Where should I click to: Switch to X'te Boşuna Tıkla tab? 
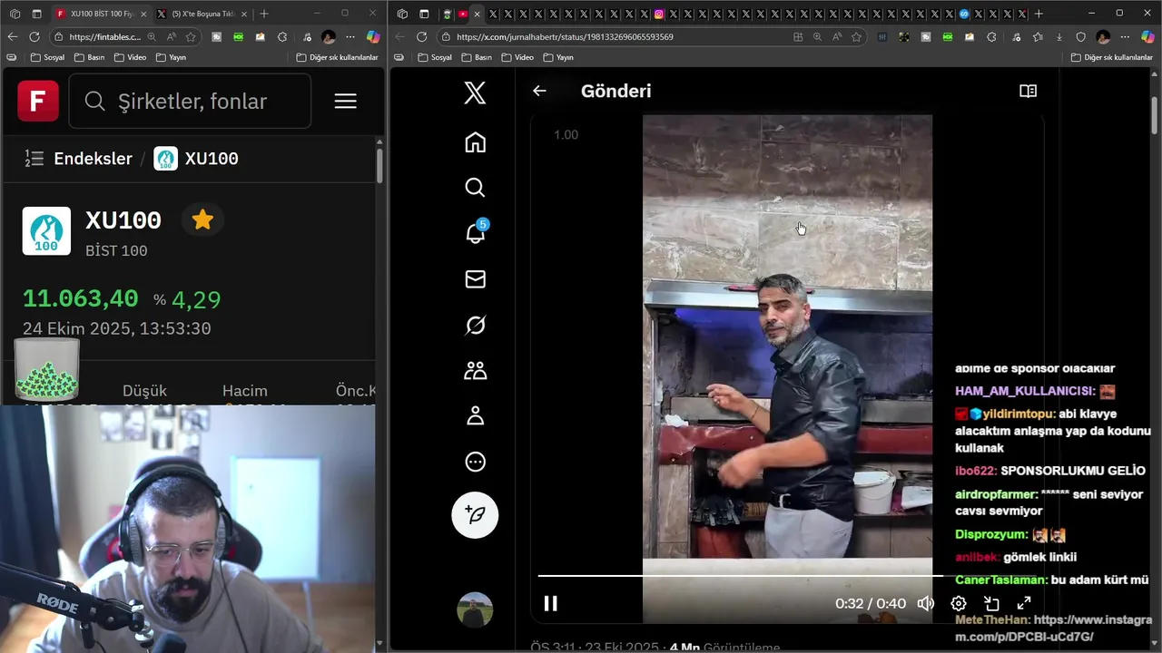pos(202,14)
